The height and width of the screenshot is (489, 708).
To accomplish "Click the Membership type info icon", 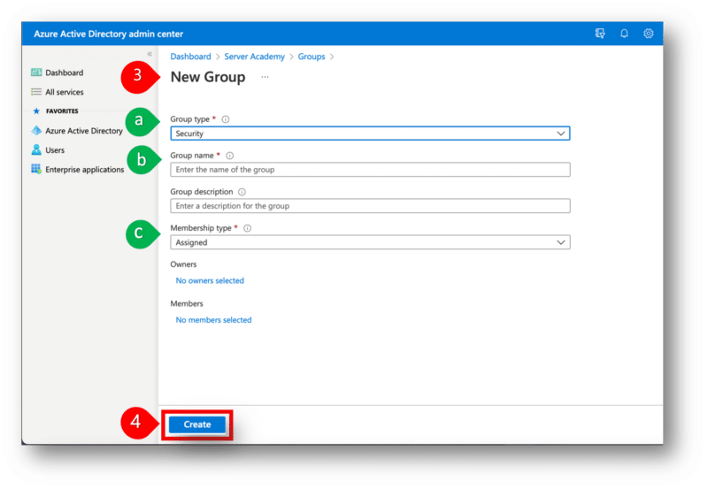I will [247, 228].
